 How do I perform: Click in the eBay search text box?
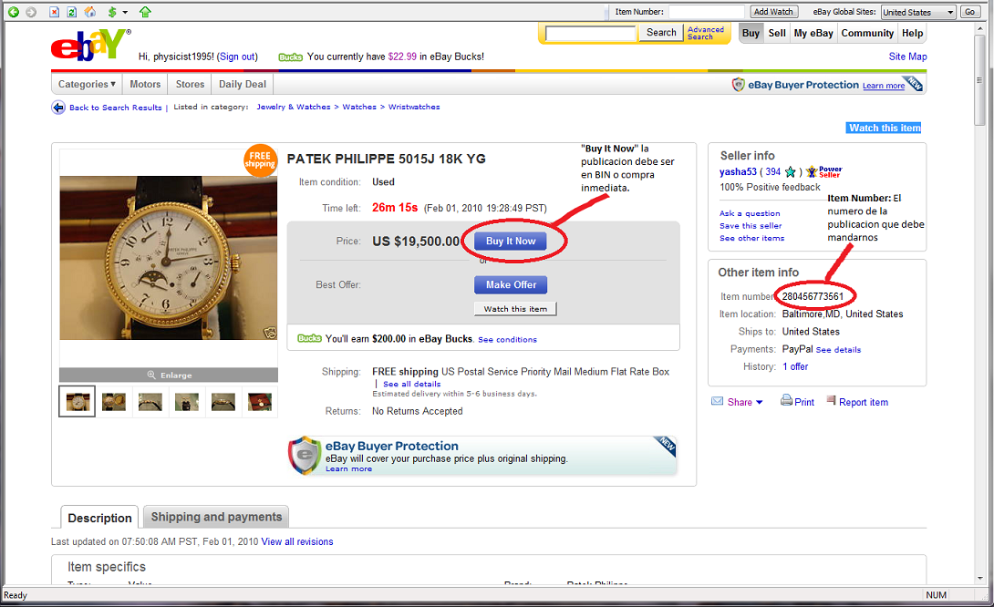click(590, 34)
